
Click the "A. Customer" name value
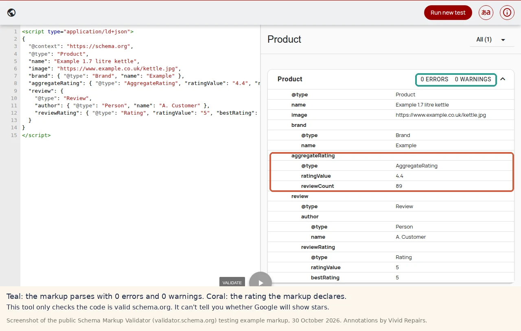coord(411,237)
